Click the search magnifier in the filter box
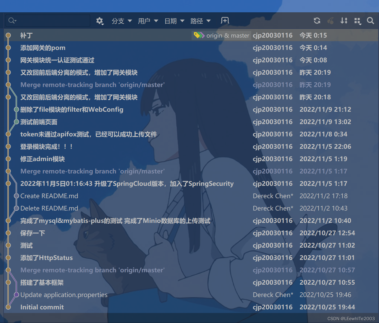Viewport: 379px width, 323px height. click(x=12, y=21)
